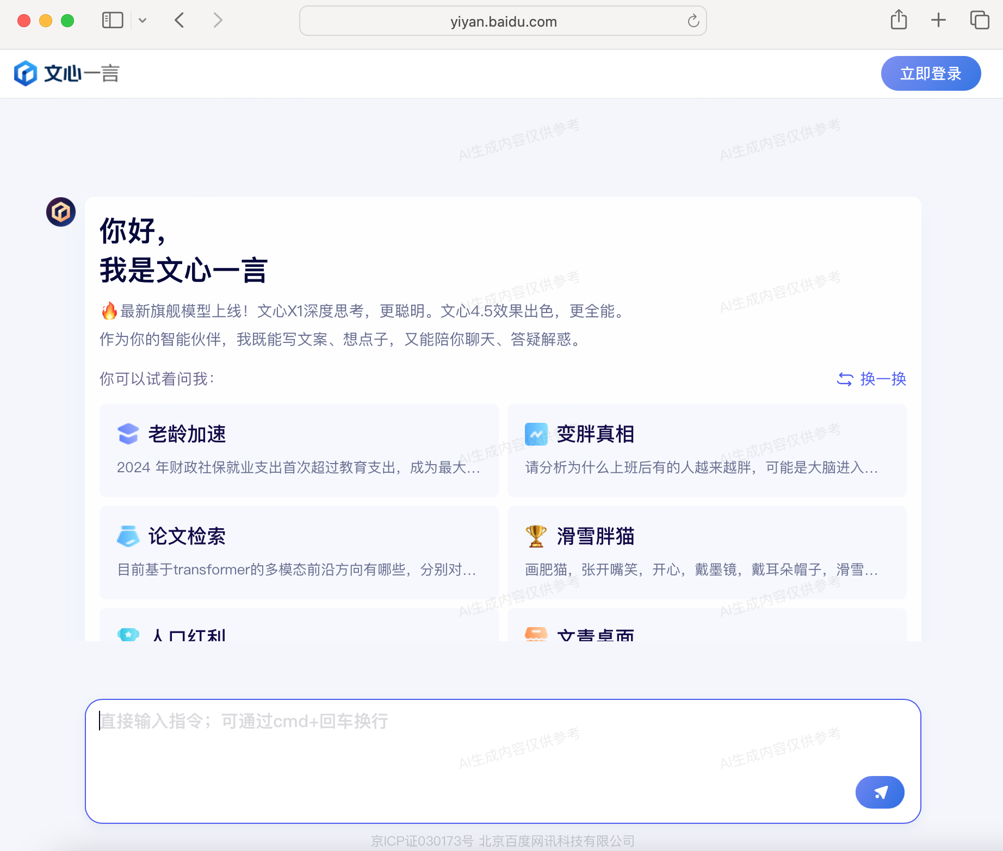Viewport: 1003px width, 851px height.
Task: Click the 作为你的智能伙伴 intro text
Action: 342,339
